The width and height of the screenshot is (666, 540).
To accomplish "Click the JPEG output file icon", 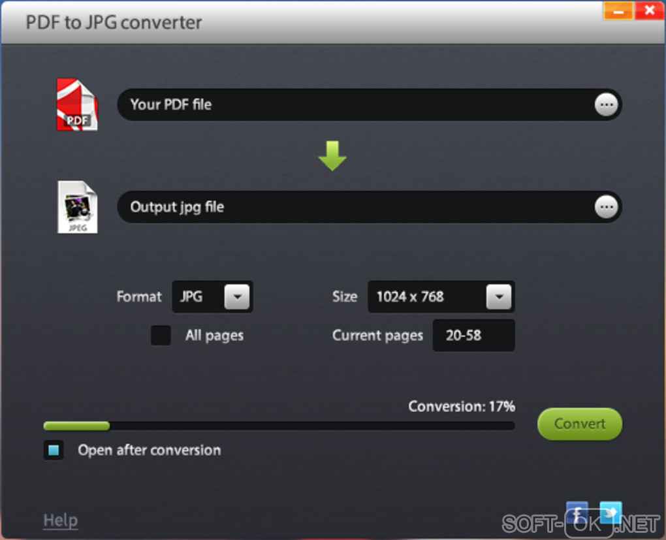I will click(77, 208).
